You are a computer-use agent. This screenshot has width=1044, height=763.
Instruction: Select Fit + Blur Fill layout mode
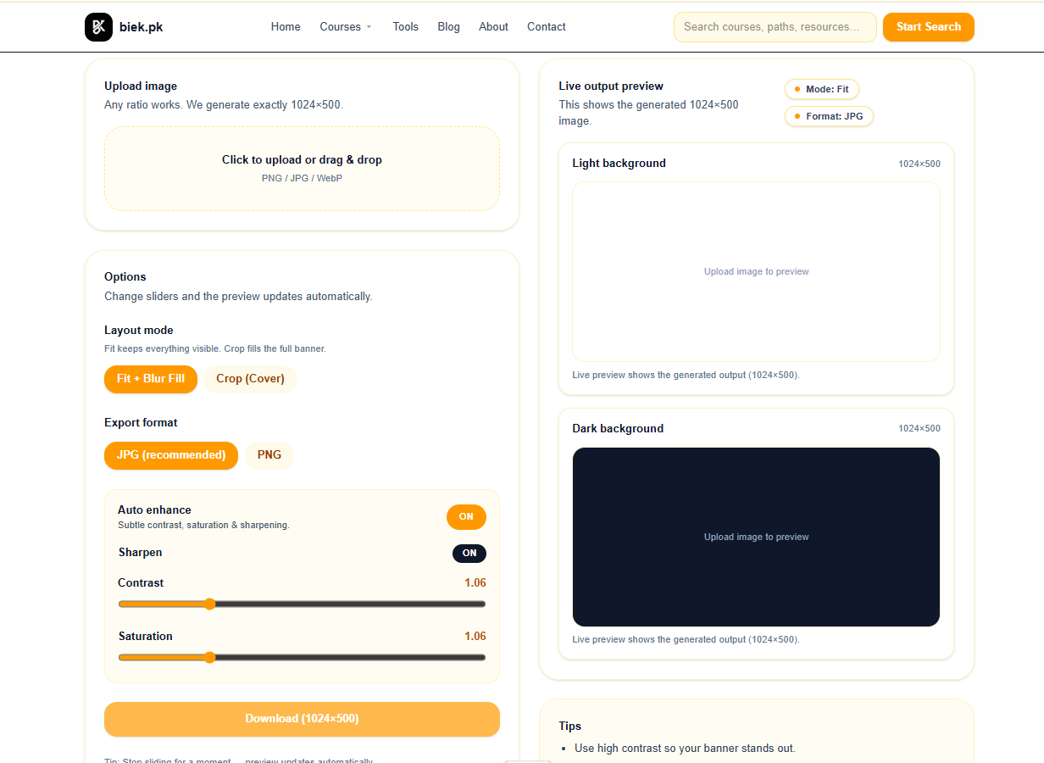[151, 379]
